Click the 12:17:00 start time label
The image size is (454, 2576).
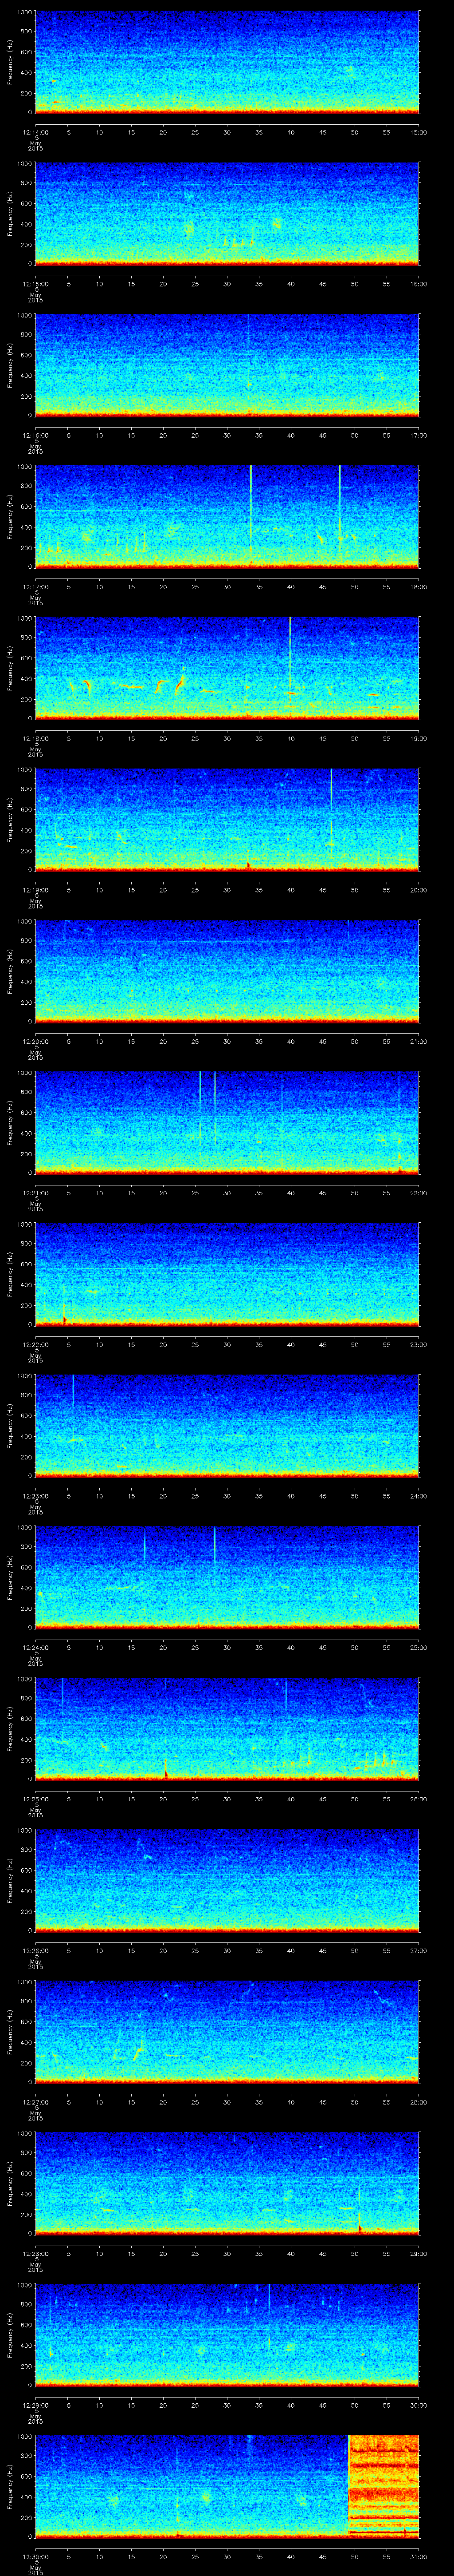35,587
